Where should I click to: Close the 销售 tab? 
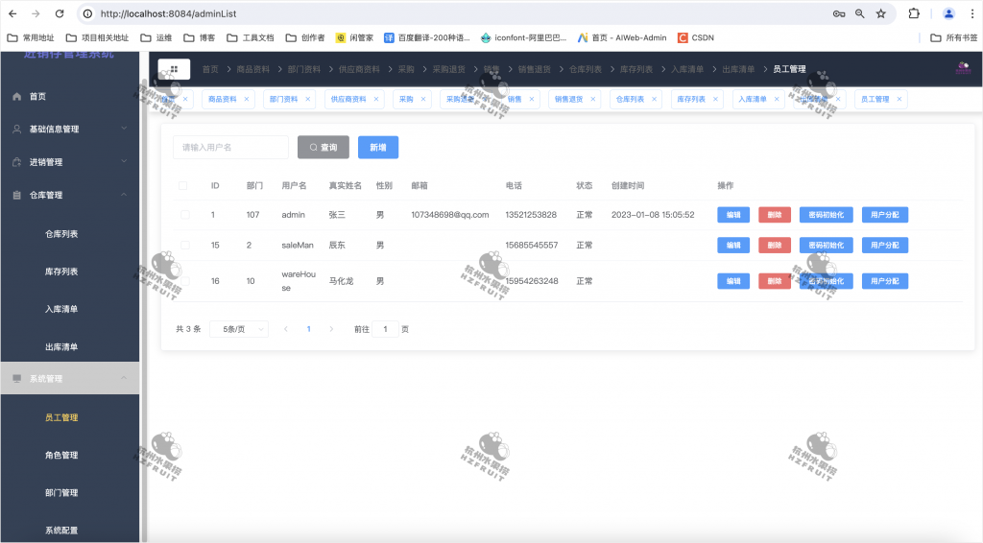coord(532,99)
